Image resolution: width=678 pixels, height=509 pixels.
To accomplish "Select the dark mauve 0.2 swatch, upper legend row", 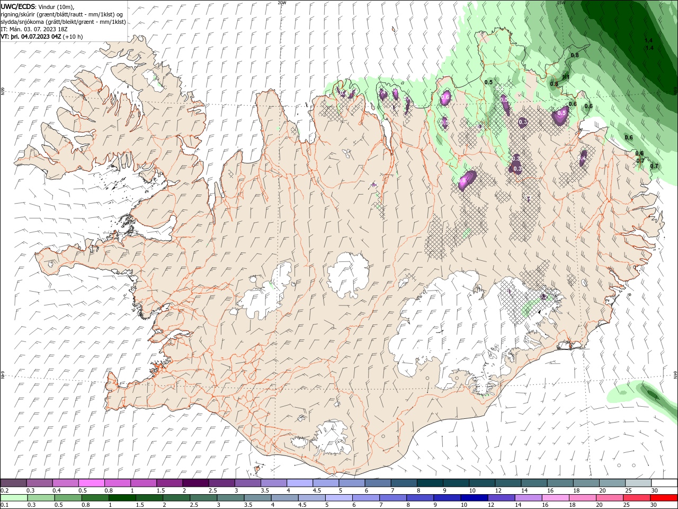I will tap(14, 483).
